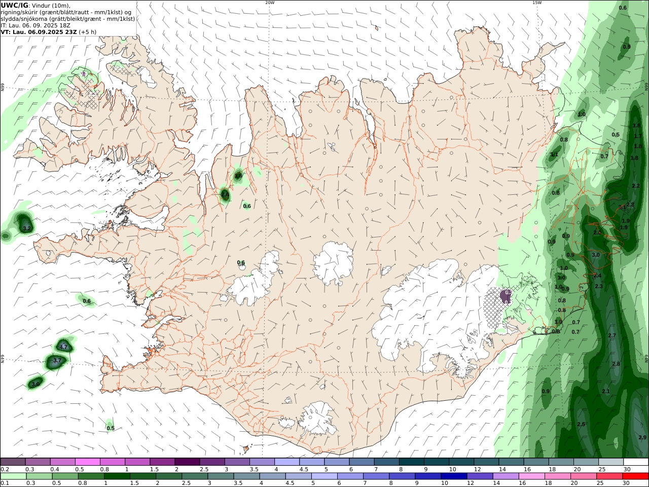Click the valid time line 'VT: Lau. 06.09.2025 23Z'
Screen dimensions: 649x487
(39, 31)
